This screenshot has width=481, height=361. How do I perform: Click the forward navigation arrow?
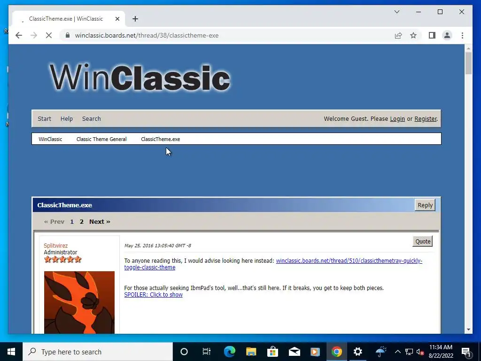tap(34, 35)
